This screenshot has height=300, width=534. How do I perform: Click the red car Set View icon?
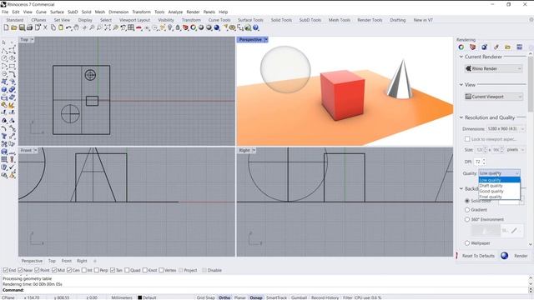tap(139, 27)
